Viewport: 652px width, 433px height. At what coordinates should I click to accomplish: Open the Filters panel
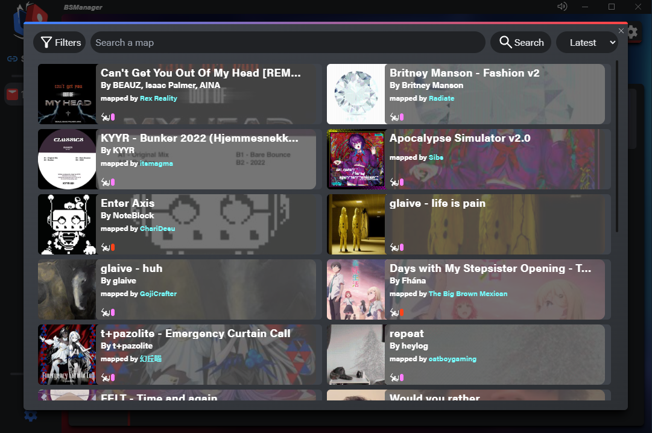tap(60, 42)
